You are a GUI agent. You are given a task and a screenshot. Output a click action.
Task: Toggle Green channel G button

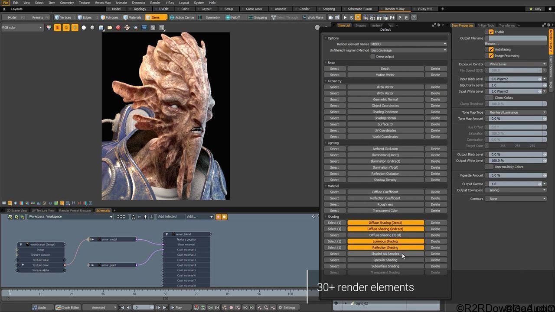coord(66,27)
